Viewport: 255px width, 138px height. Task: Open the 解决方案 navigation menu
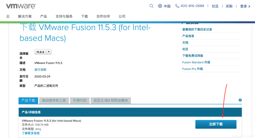tap(25, 16)
